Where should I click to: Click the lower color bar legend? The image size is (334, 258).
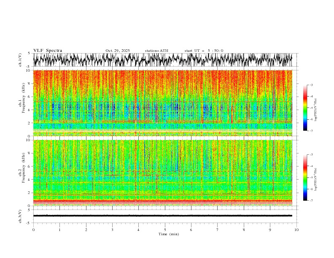[305, 177]
